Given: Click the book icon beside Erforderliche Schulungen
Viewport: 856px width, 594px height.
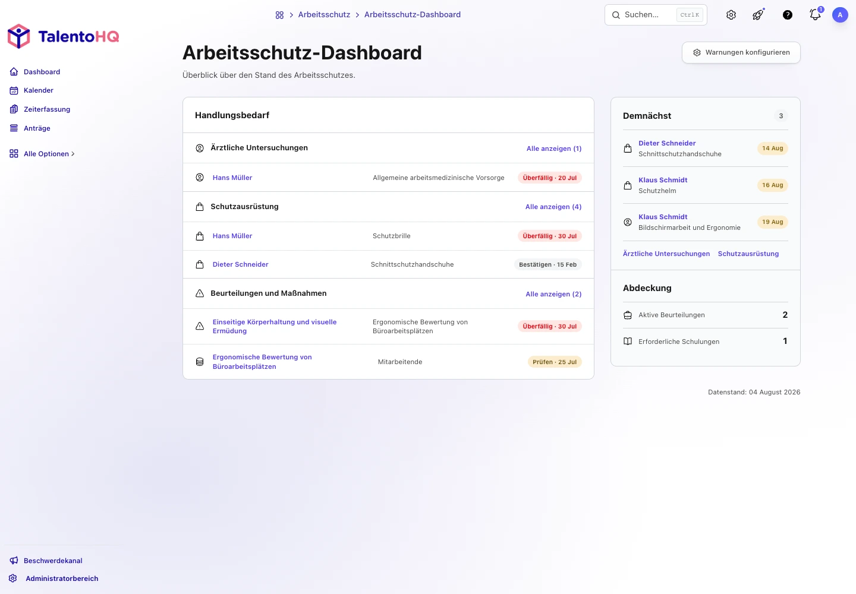Looking at the screenshot, I should [628, 342].
